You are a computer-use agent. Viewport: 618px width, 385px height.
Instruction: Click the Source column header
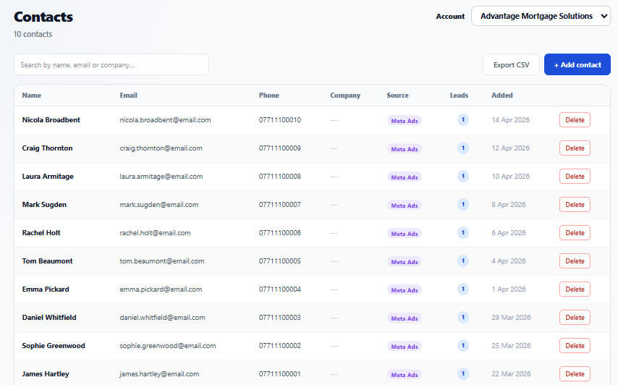coord(397,96)
